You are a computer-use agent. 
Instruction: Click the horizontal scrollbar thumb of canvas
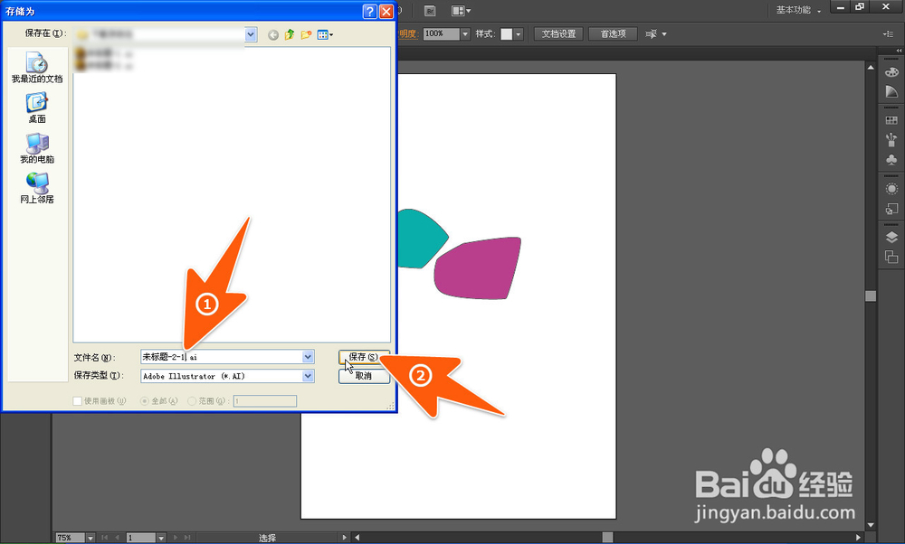tap(608, 537)
